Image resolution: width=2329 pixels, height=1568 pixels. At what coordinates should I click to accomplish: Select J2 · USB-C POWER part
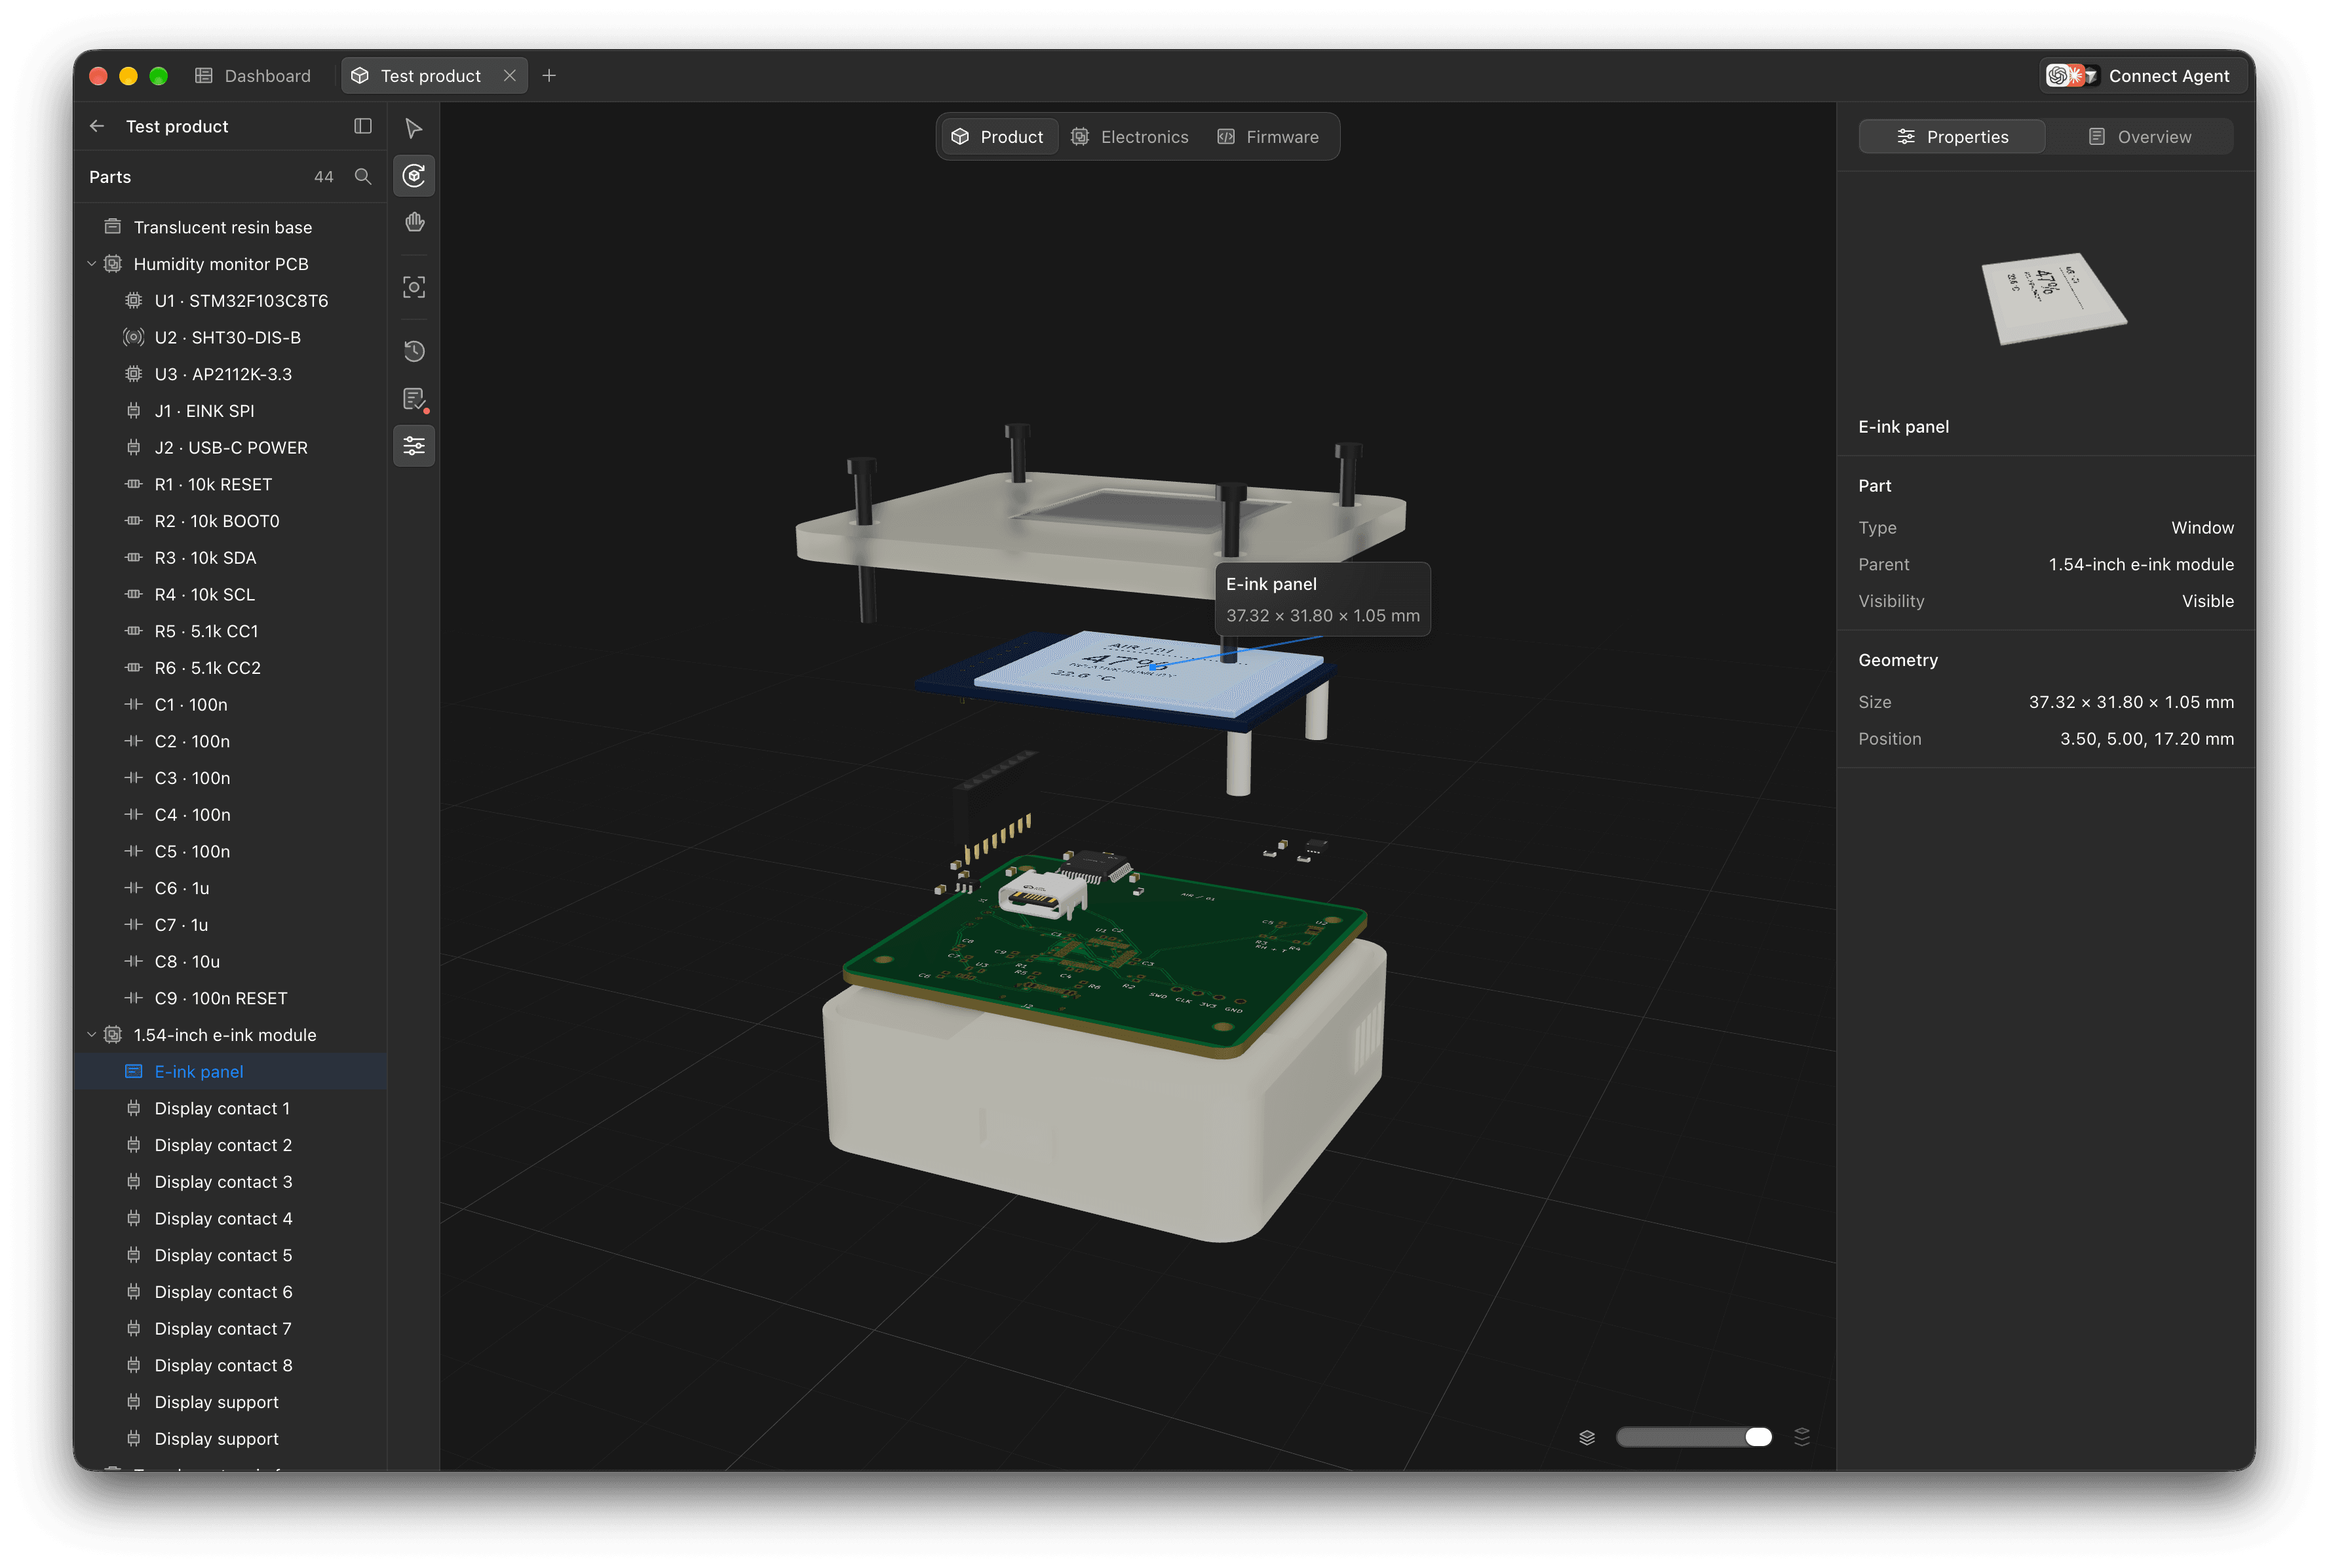(x=231, y=448)
